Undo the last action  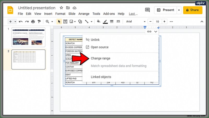tap(21, 21)
